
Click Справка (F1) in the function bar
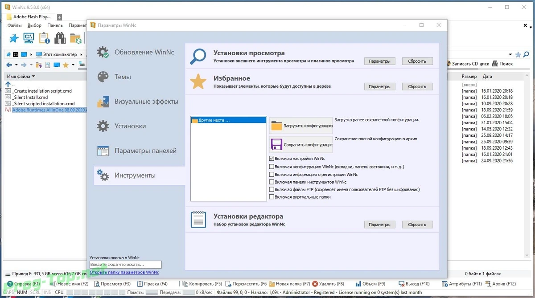[23, 284]
